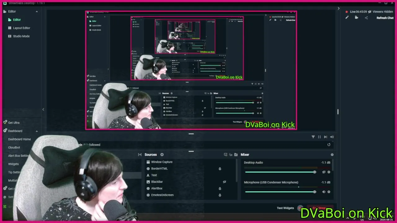The image size is (397, 223).
Task: Click the Mixer panel scrollbar
Action: click(333, 165)
